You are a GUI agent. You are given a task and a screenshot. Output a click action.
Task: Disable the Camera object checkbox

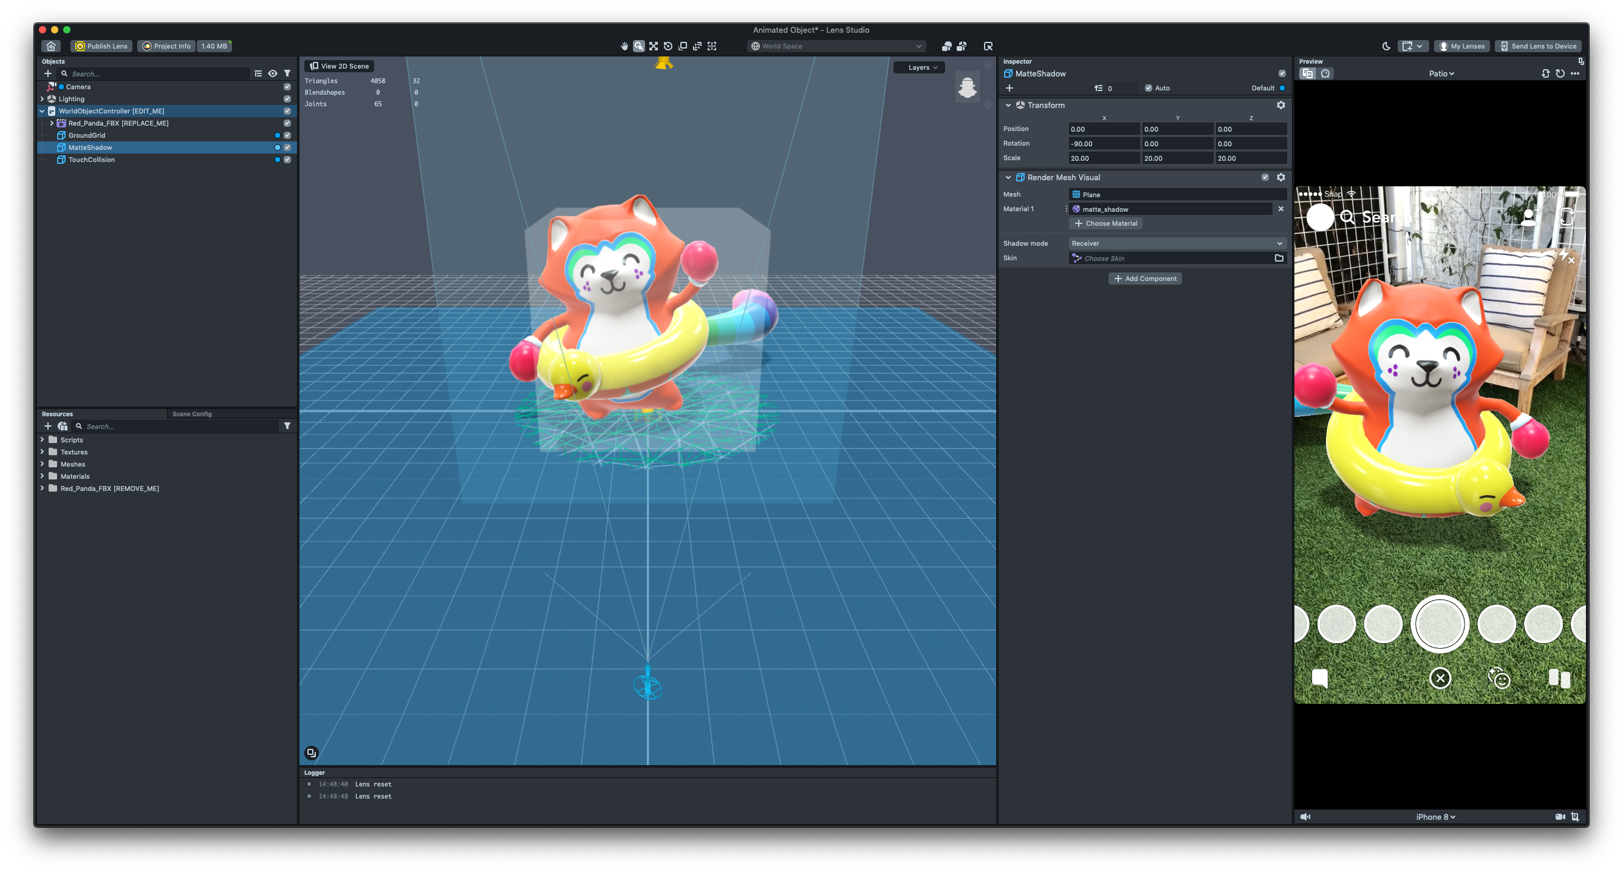[287, 87]
